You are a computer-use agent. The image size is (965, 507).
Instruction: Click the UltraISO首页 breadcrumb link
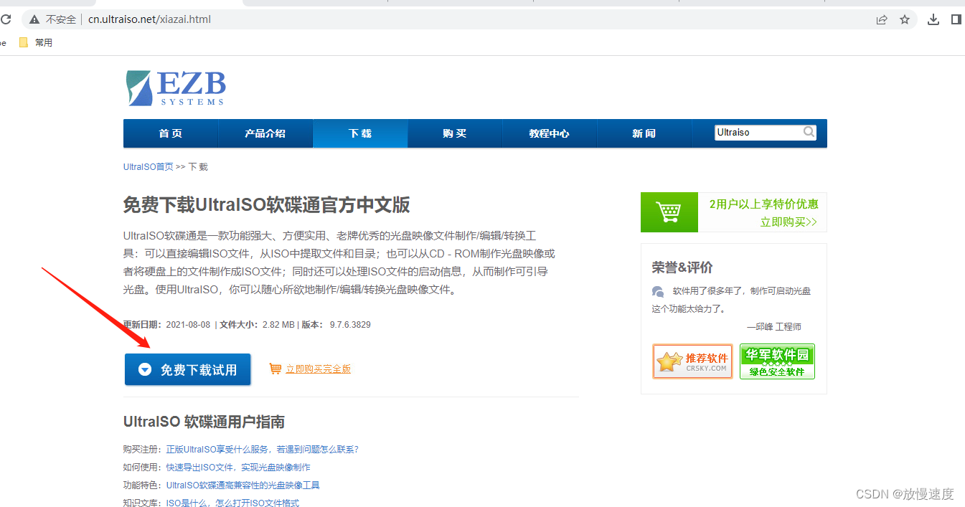coord(149,166)
